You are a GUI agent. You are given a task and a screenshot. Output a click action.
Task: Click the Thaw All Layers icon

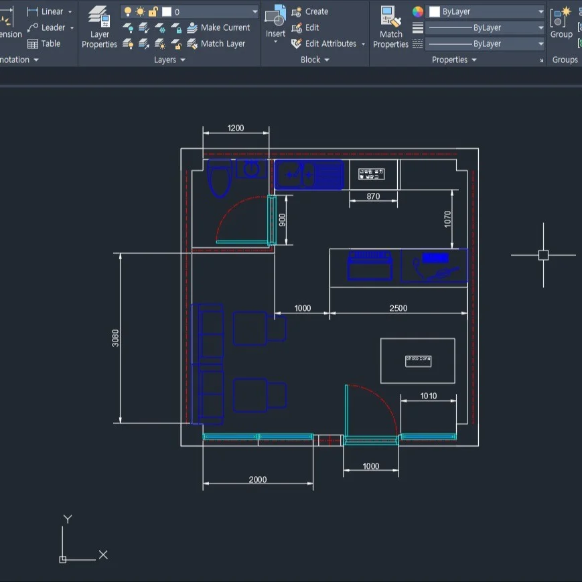[160, 44]
